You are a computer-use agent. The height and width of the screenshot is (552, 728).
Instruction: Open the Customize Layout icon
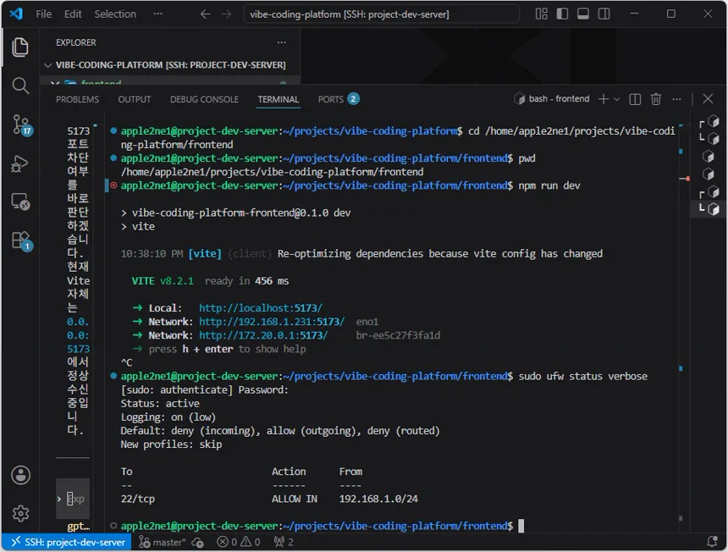[542, 14]
